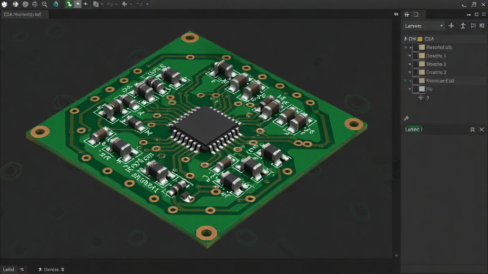The height and width of the screenshot is (274, 488).
Task: Open the dropdown arrow next to the left arrow
Action: (131, 4)
